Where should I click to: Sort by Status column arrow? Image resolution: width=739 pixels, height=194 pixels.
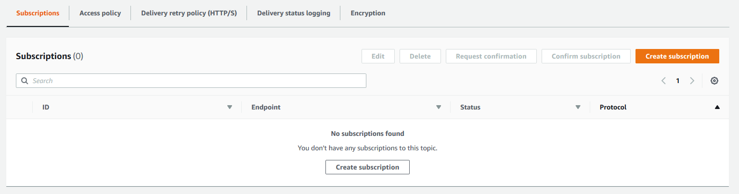click(578, 107)
